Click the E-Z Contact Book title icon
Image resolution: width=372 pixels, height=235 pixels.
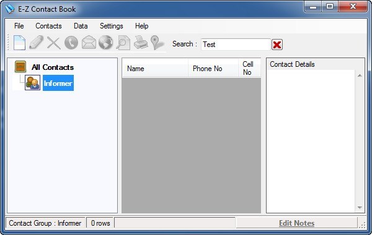[x=10, y=9]
